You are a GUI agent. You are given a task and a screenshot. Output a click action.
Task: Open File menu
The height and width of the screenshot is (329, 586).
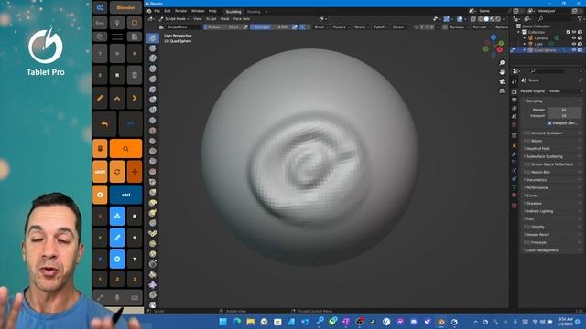coord(157,11)
